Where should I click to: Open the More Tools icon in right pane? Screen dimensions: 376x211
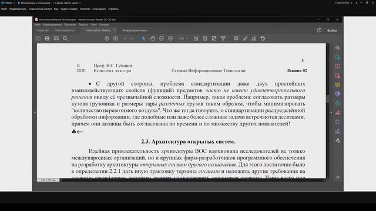click(x=337, y=141)
